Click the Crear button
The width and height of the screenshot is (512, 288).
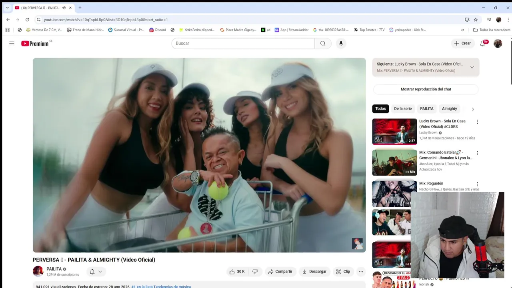tap(463, 43)
